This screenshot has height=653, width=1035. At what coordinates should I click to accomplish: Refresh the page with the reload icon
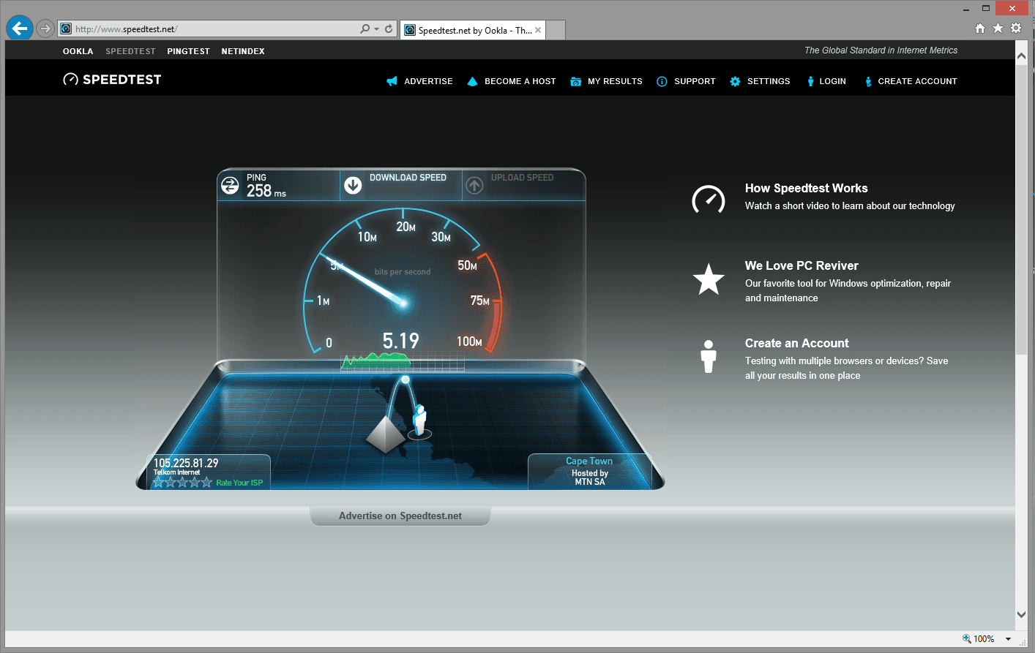389,29
